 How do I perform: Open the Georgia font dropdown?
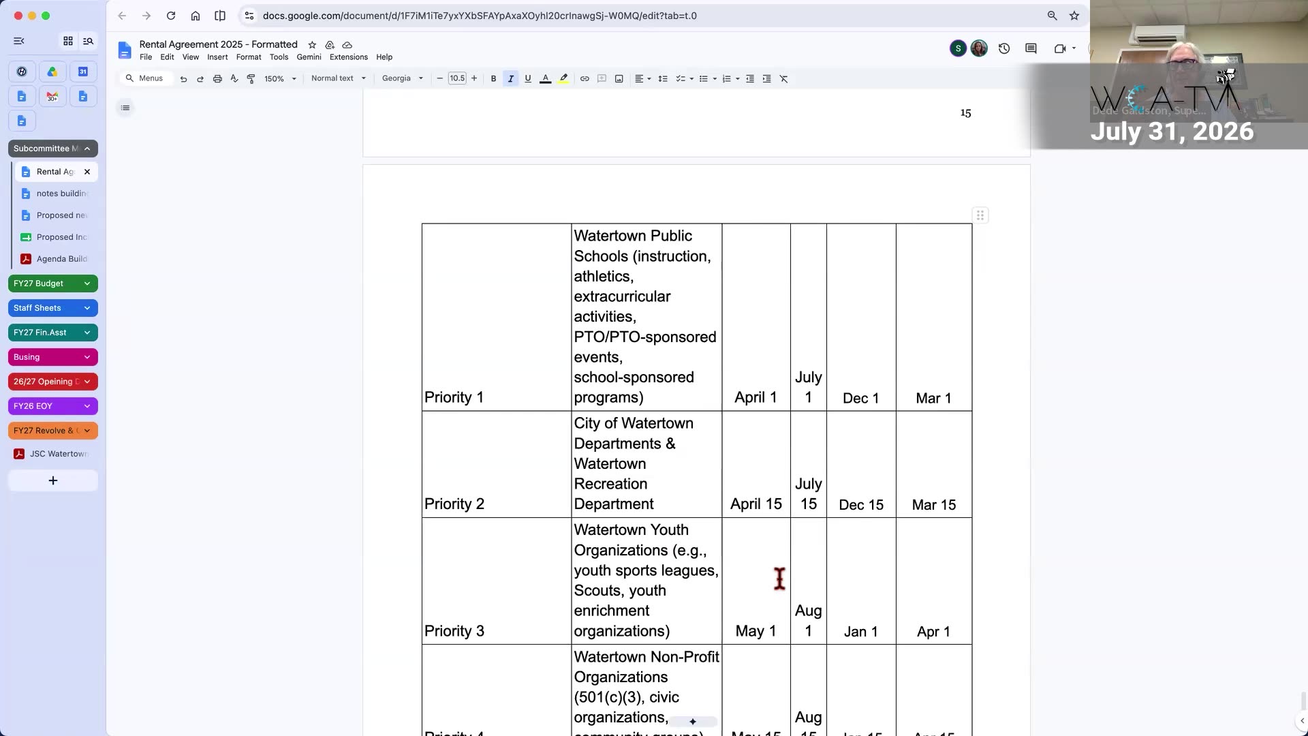403,78
